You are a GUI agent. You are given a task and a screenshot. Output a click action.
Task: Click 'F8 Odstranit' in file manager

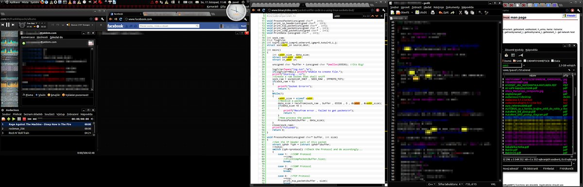click(531, 169)
